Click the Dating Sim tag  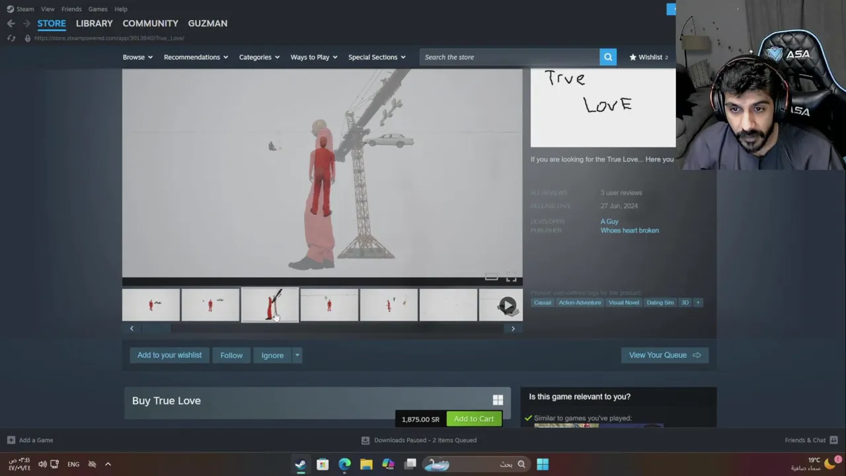click(x=660, y=302)
